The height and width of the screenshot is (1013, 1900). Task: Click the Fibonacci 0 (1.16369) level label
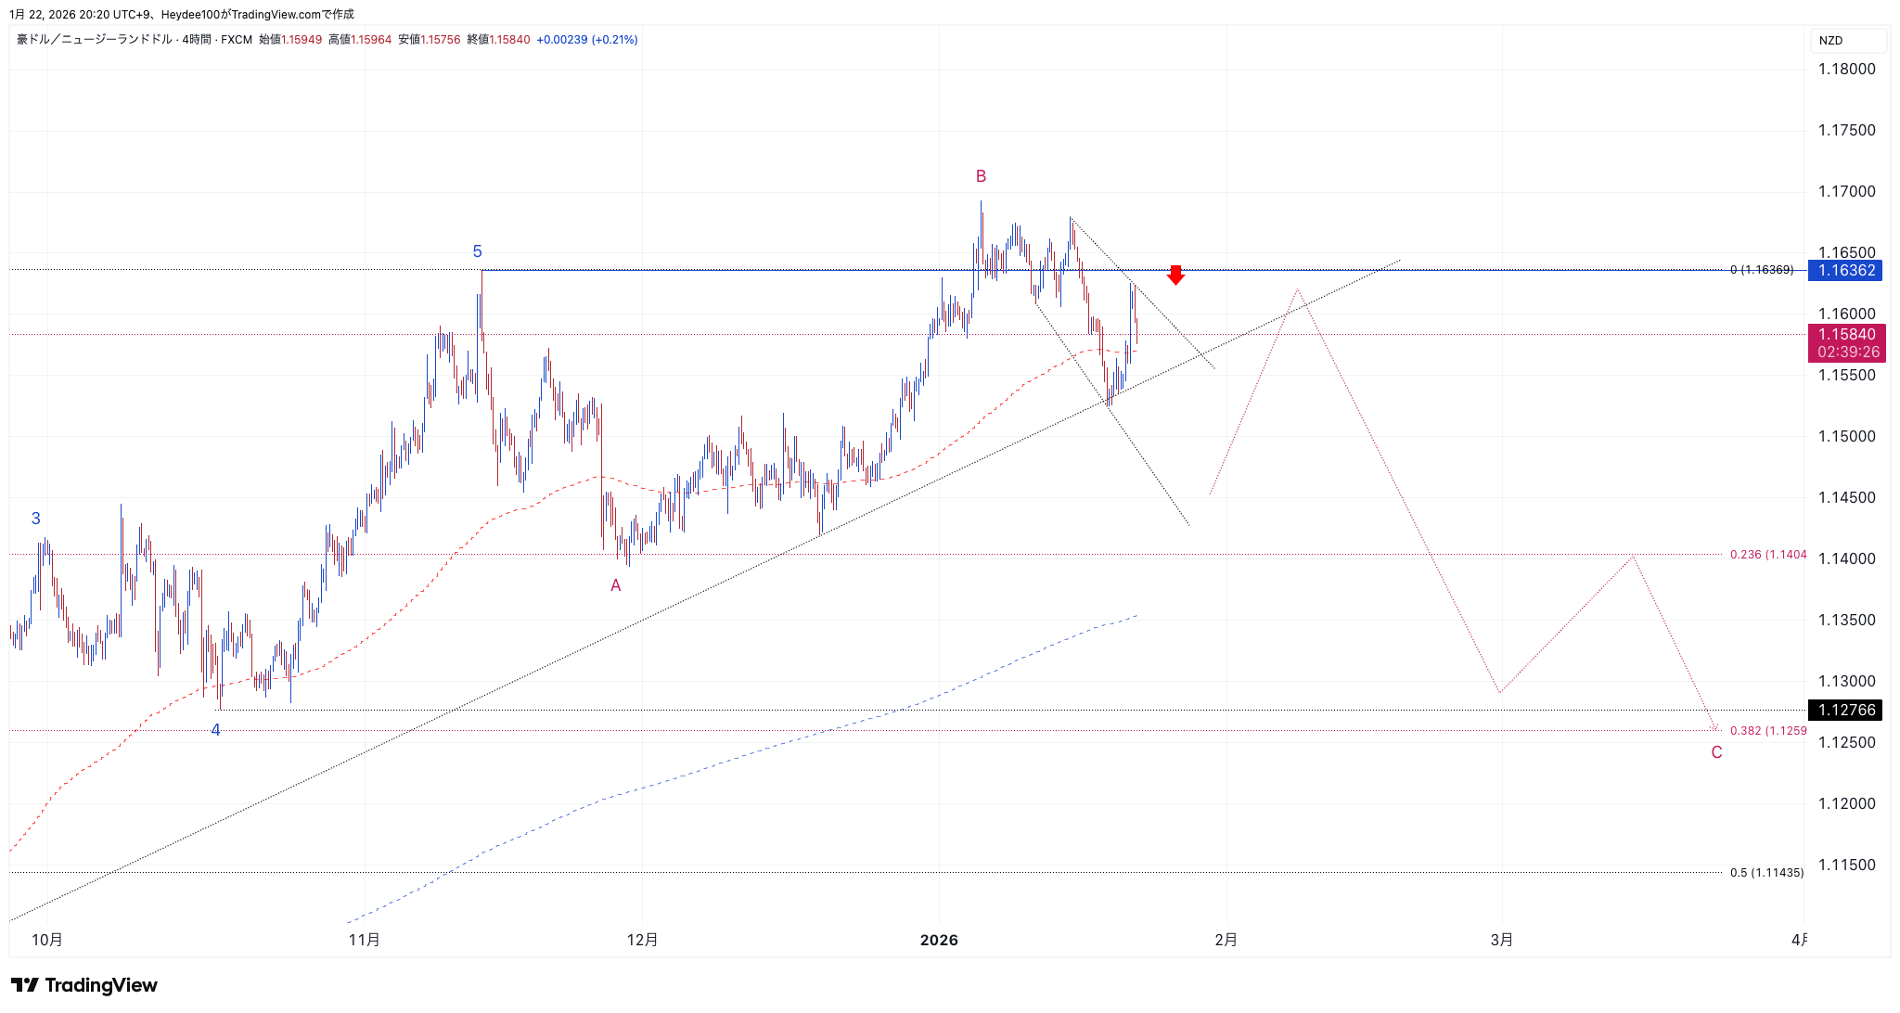(x=1762, y=270)
